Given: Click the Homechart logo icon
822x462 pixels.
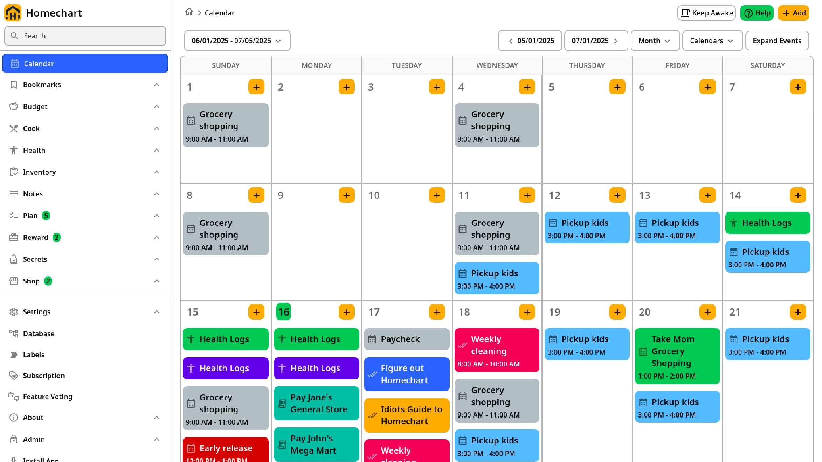Looking at the screenshot, I should coord(13,13).
